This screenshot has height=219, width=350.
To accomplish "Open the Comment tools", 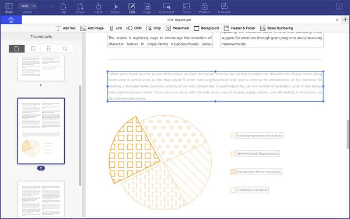I will click(x=166, y=8).
